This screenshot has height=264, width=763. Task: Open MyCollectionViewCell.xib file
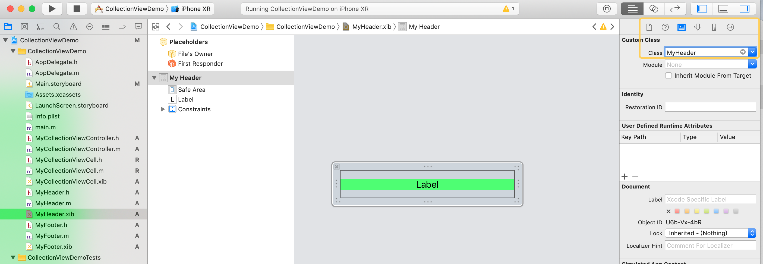(71, 182)
